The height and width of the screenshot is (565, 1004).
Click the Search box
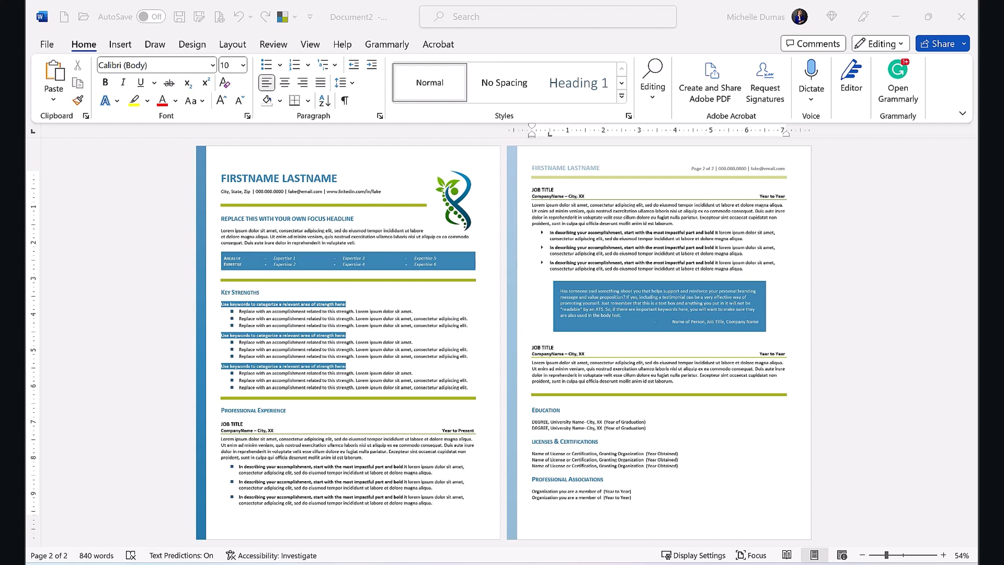pos(548,17)
